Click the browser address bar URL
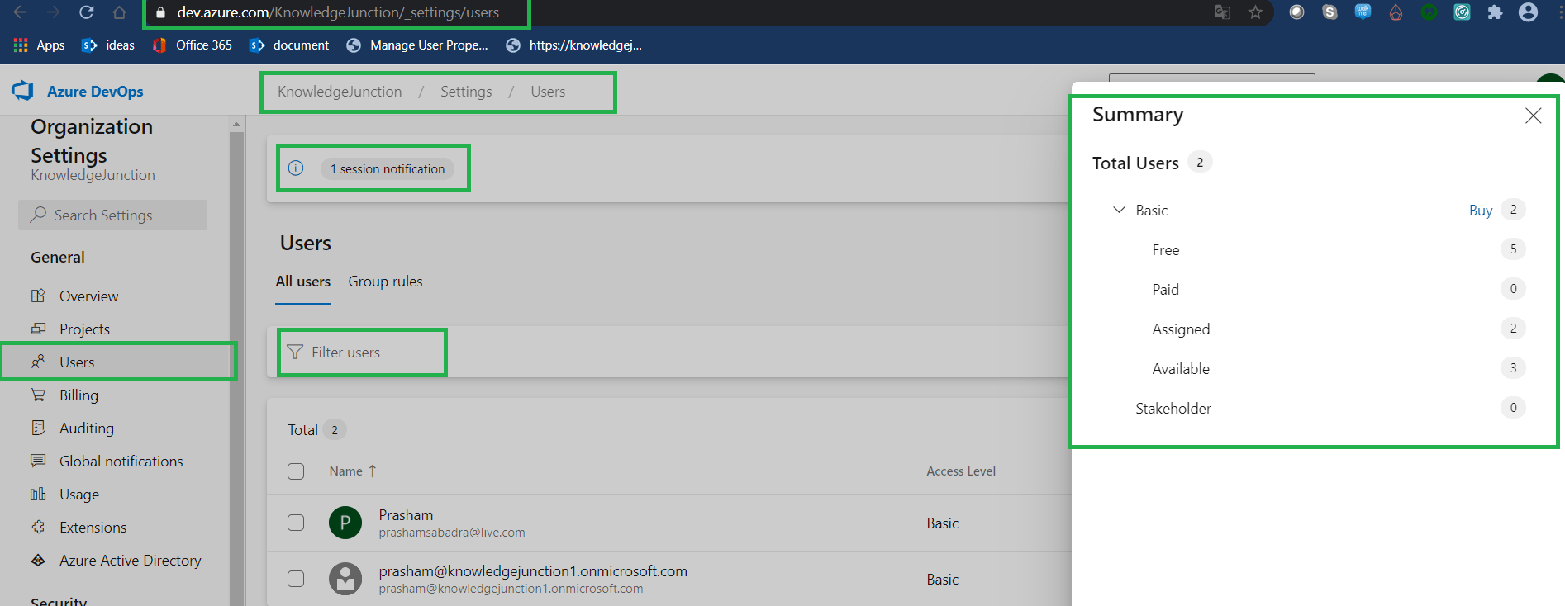Viewport: 1565px width, 606px height. [337, 12]
